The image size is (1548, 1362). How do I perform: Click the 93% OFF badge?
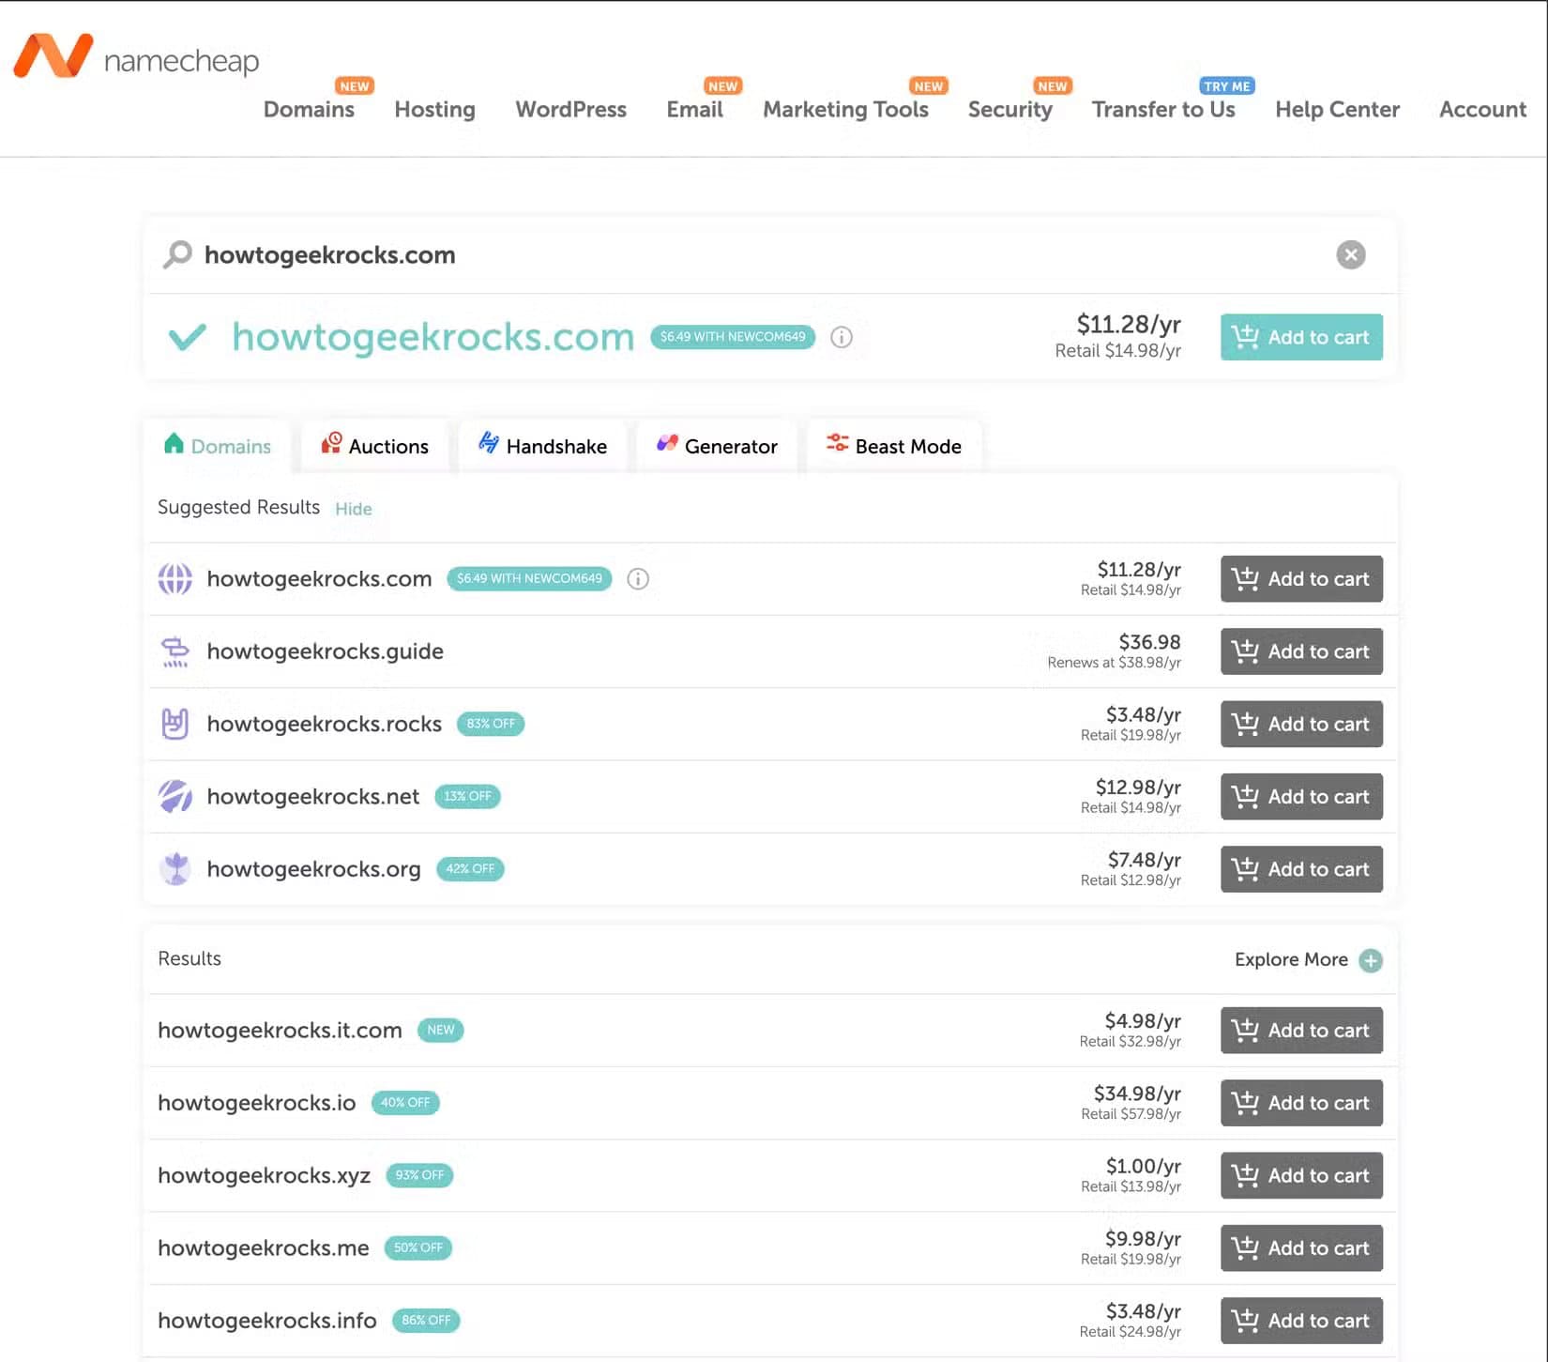pos(419,1175)
